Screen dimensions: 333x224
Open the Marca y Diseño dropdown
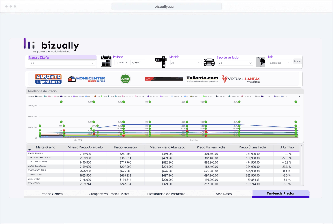(x=63, y=63)
